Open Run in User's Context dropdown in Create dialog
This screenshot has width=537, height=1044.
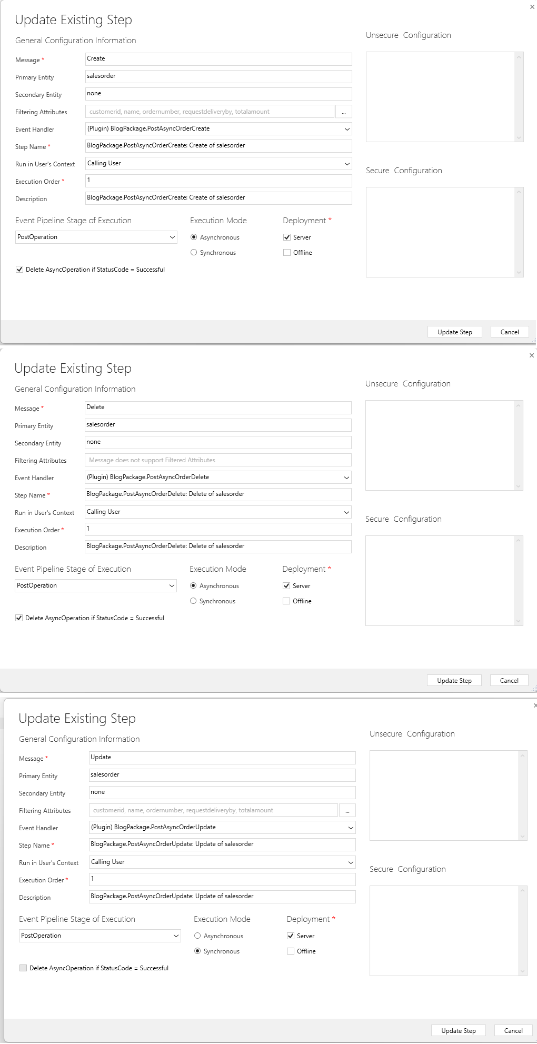pyautogui.click(x=218, y=164)
